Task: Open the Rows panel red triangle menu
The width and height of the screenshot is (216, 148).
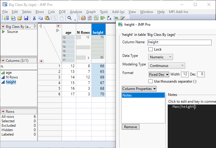Action: pyautogui.click(x=3, y=112)
